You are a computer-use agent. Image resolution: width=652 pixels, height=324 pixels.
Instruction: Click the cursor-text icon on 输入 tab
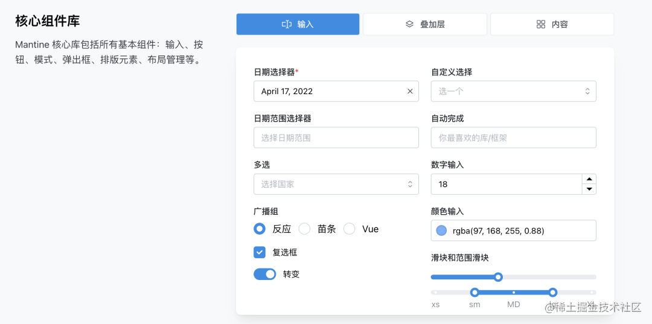286,24
